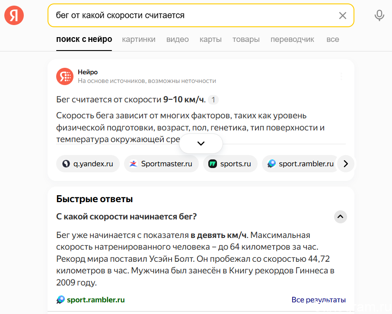Switch to the видео tab
Viewport: 392px width, 314px height.
tap(178, 39)
